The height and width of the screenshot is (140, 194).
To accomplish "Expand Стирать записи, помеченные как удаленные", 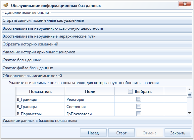I will point(97,20).
